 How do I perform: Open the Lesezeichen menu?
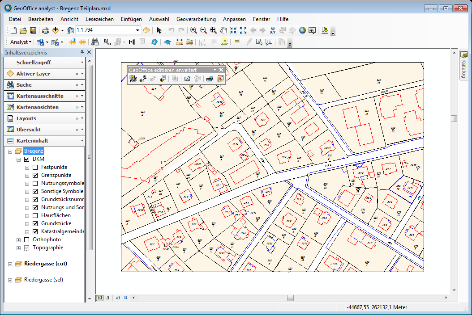pyautogui.click(x=99, y=19)
